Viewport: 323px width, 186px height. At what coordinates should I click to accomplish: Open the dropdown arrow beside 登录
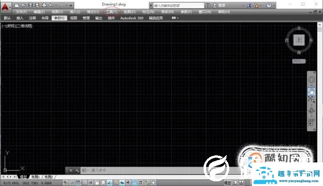243,6
